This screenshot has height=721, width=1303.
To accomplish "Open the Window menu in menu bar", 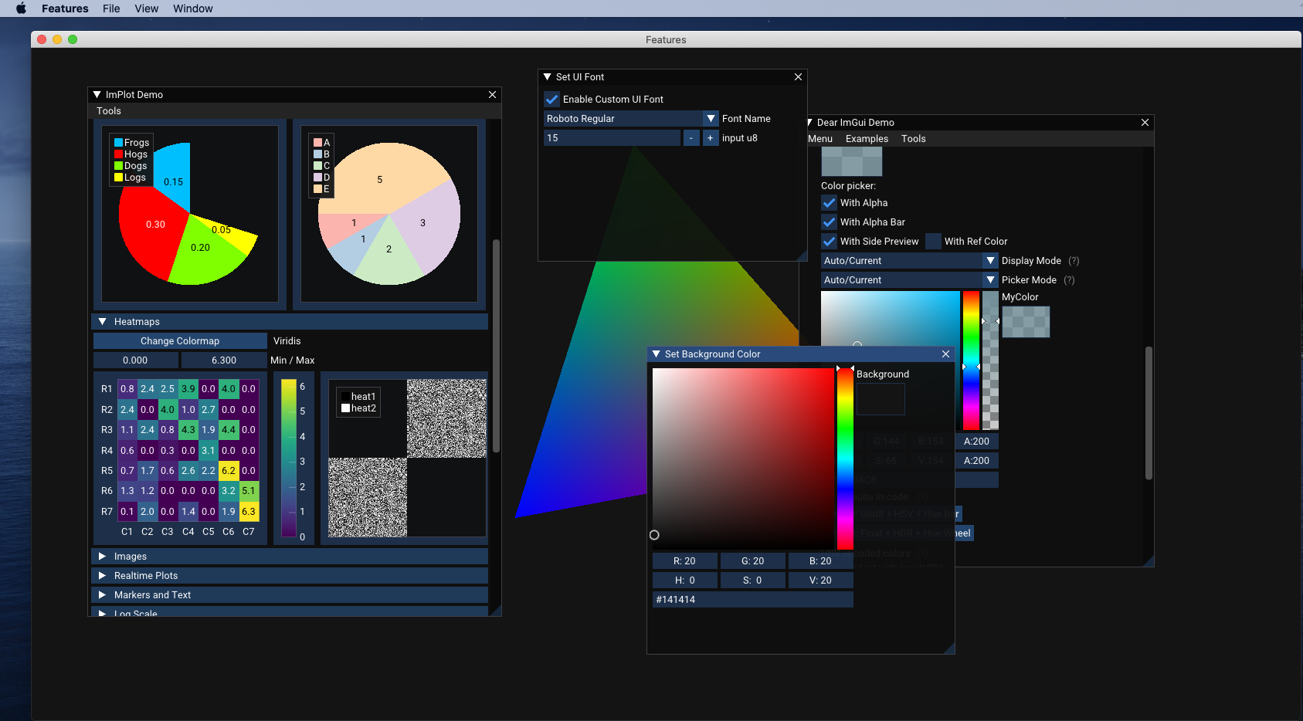I will point(193,8).
